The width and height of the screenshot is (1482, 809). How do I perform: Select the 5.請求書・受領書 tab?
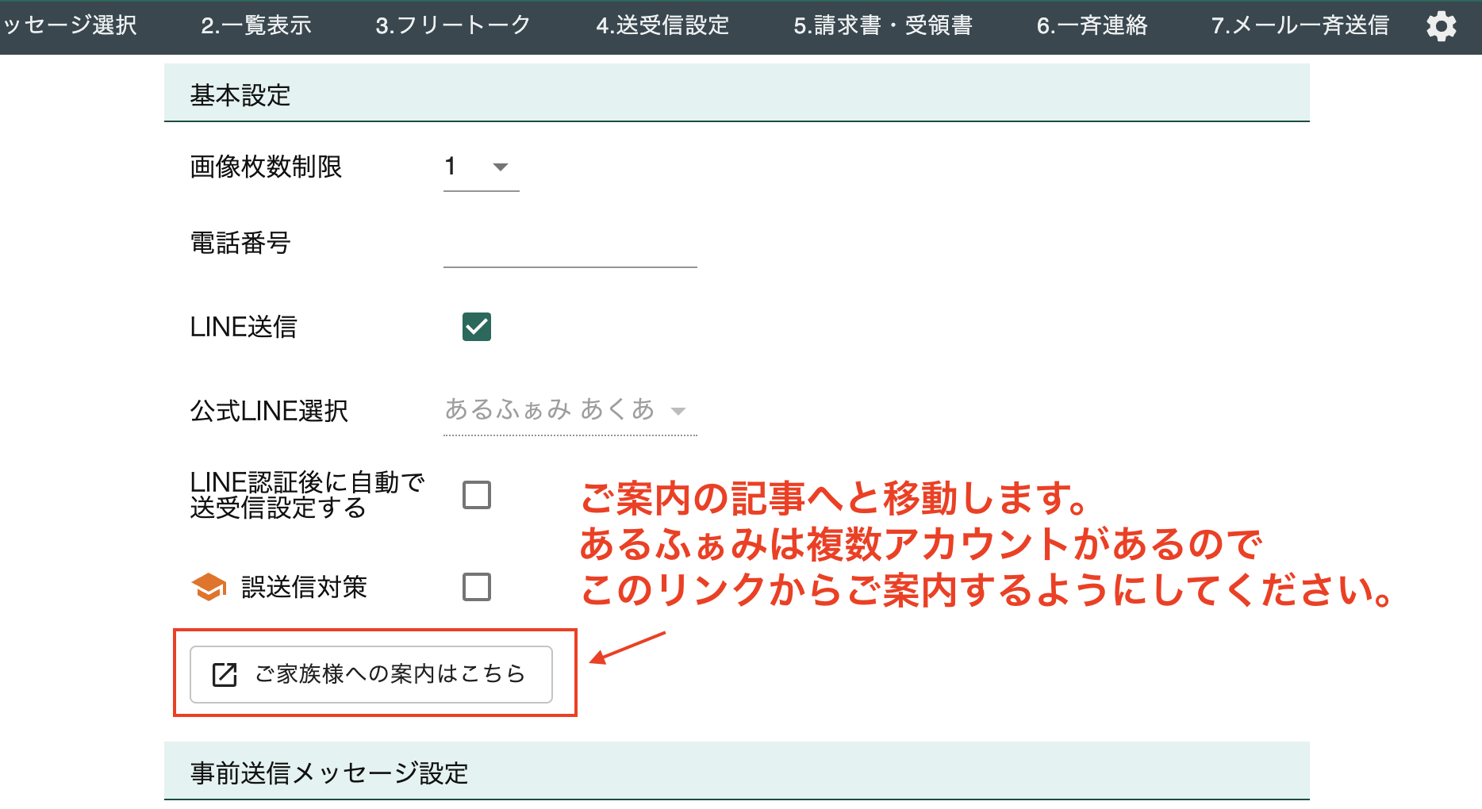point(882,26)
